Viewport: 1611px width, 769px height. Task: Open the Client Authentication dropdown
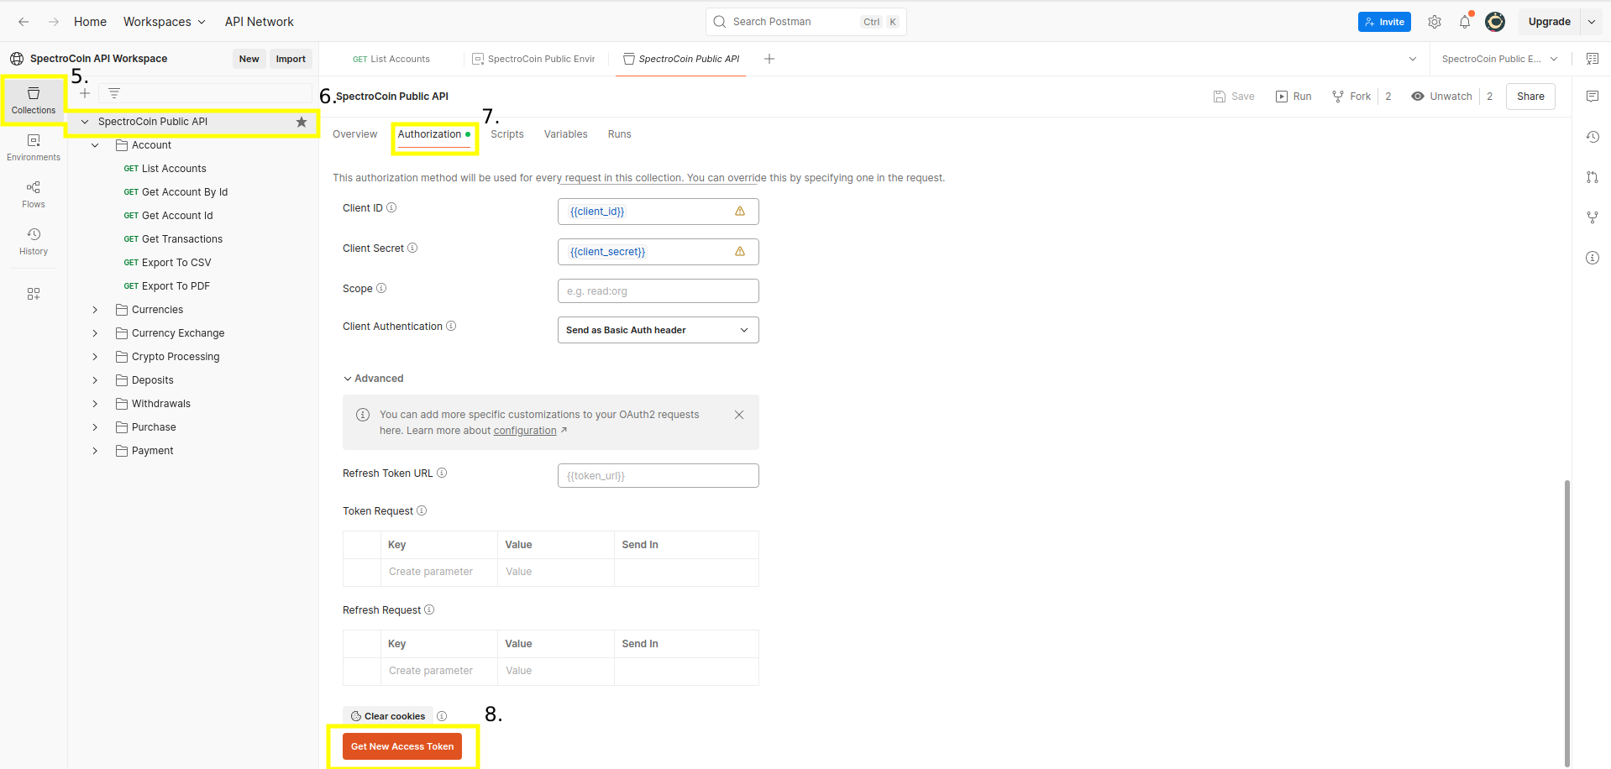click(659, 330)
